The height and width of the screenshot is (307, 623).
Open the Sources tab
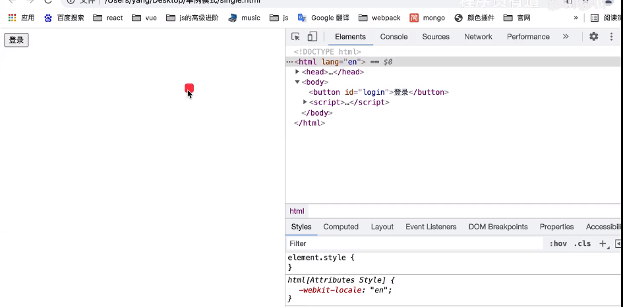[x=436, y=36]
